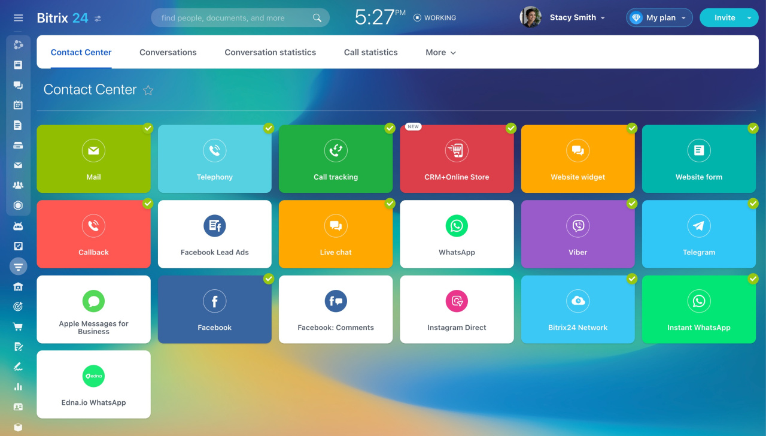Open the Telephony channel tile

click(214, 159)
